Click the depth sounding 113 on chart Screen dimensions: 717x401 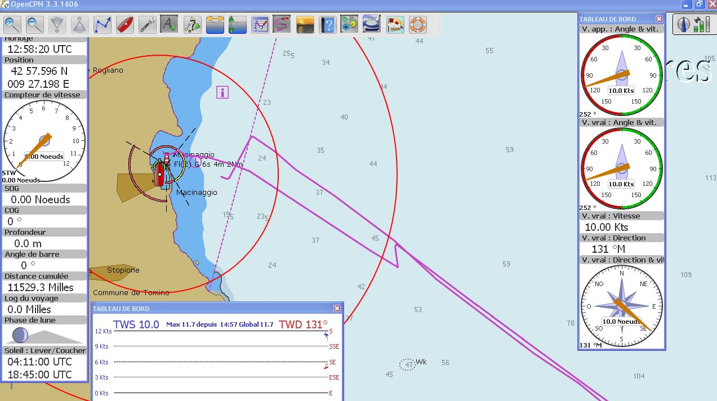tap(711, 178)
